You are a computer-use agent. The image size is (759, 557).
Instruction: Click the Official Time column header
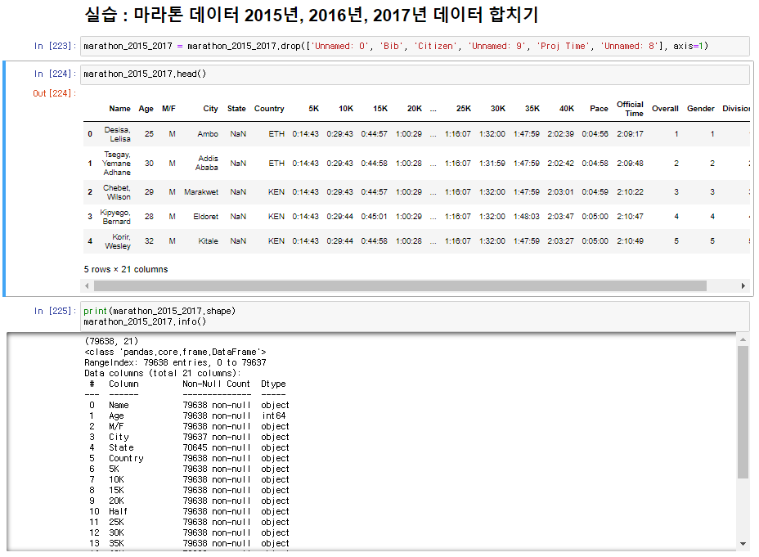coord(631,109)
